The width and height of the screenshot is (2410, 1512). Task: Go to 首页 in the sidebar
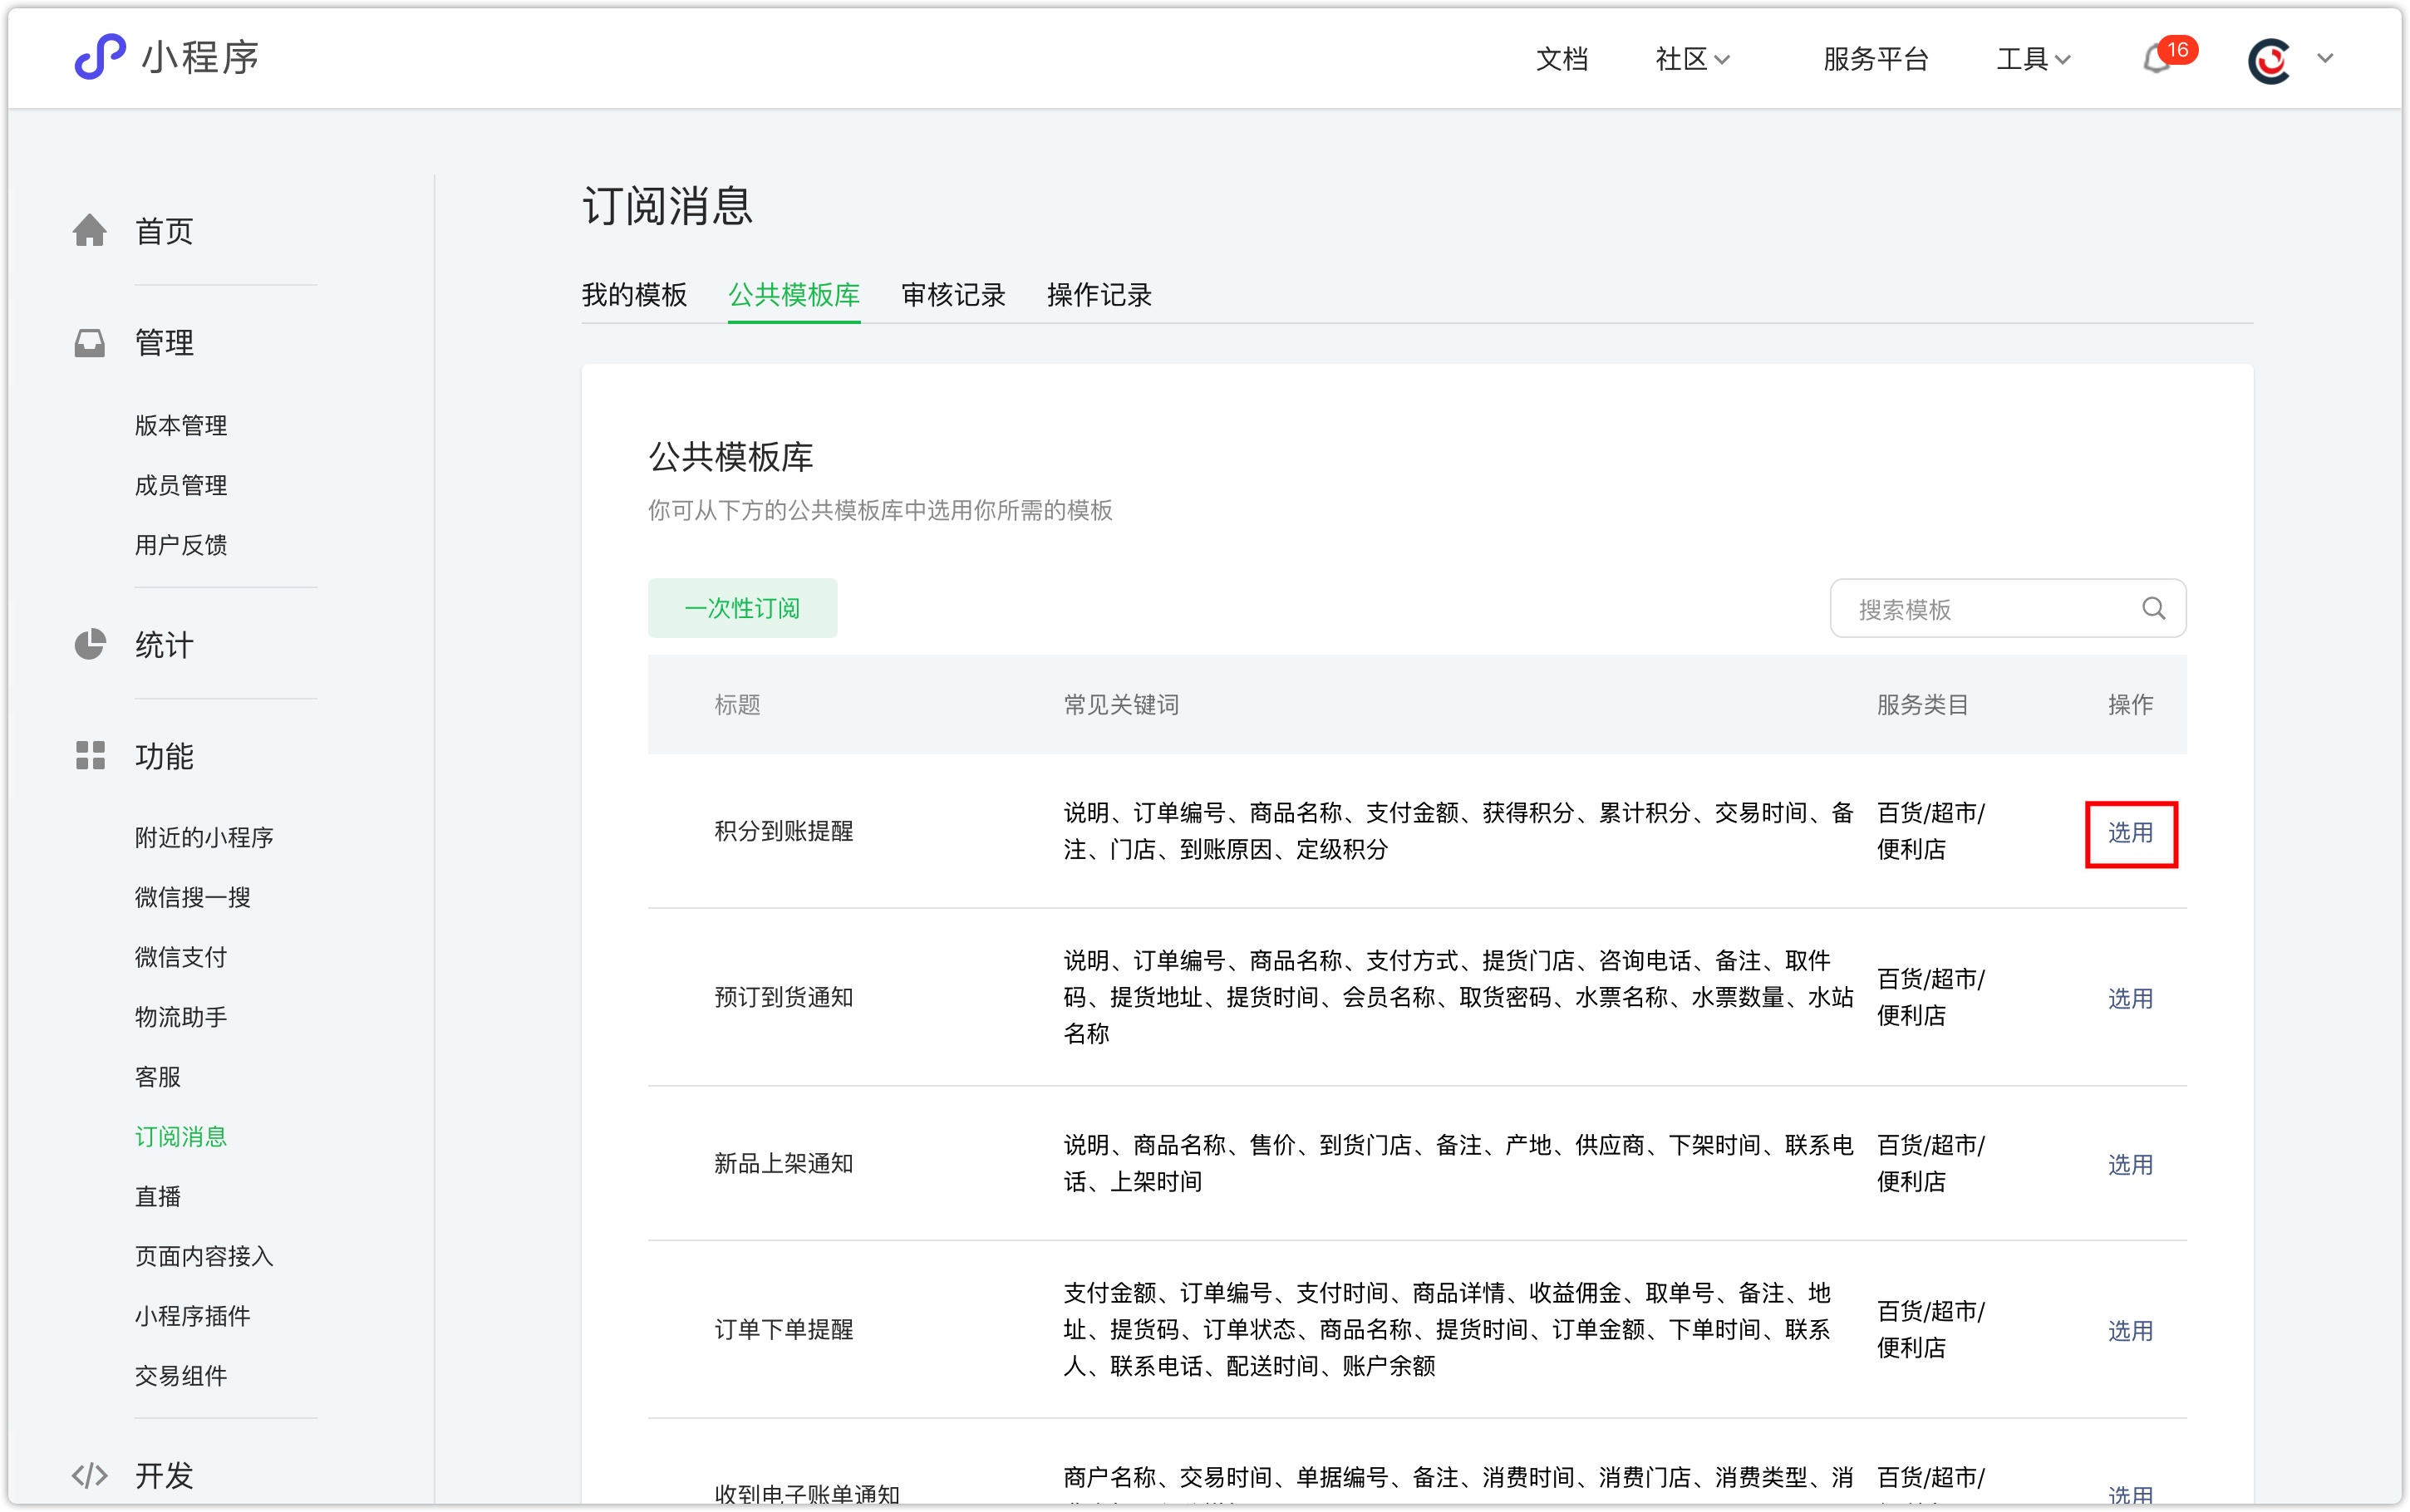[164, 231]
